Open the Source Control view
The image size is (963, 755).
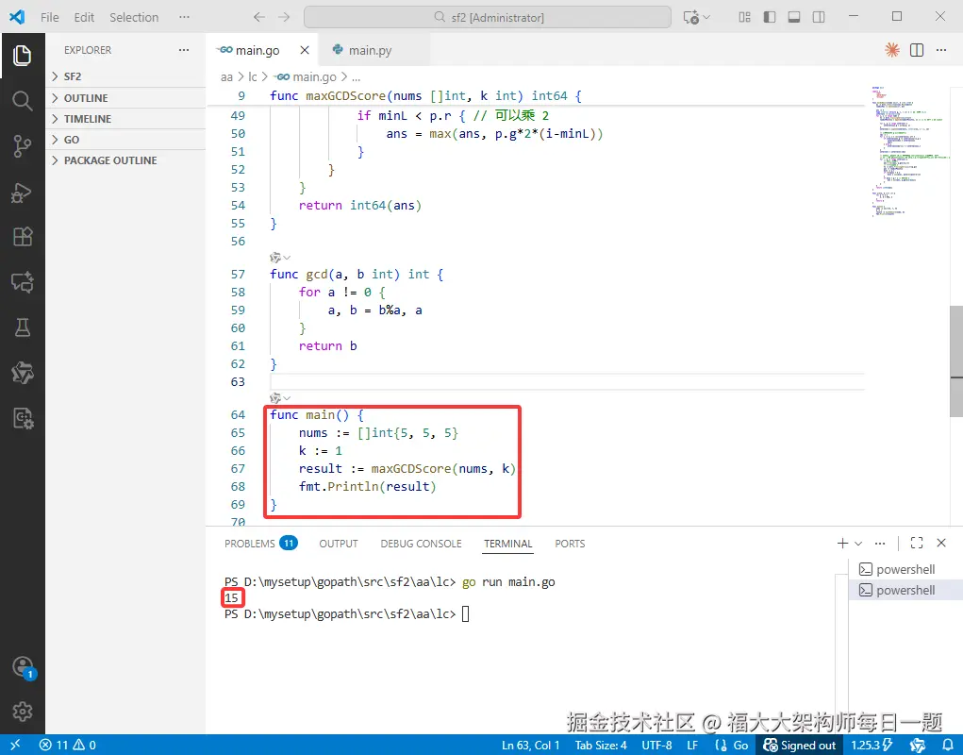point(22,146)
